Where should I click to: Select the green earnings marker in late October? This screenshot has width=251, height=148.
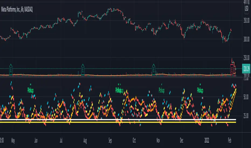(x=154, y=70)
